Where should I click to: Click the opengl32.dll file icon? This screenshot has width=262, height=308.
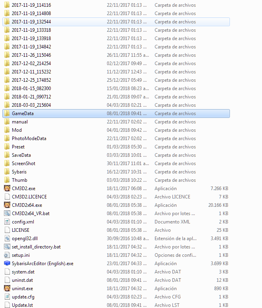7,239
